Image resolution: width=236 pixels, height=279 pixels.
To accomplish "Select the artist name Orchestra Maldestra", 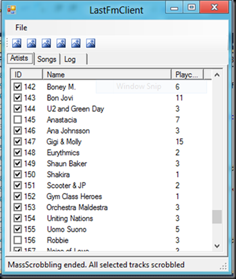I will pos(77,207).
